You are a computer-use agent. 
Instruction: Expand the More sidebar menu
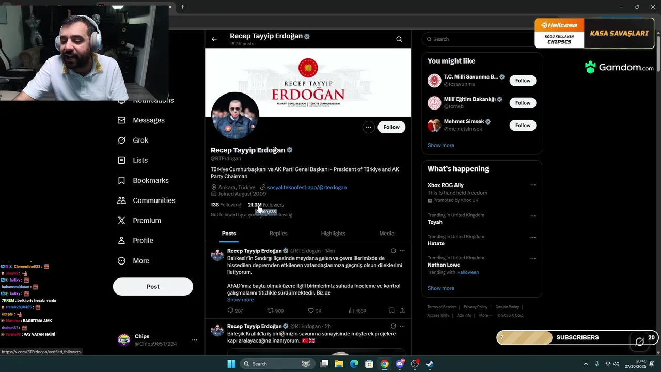134,261
